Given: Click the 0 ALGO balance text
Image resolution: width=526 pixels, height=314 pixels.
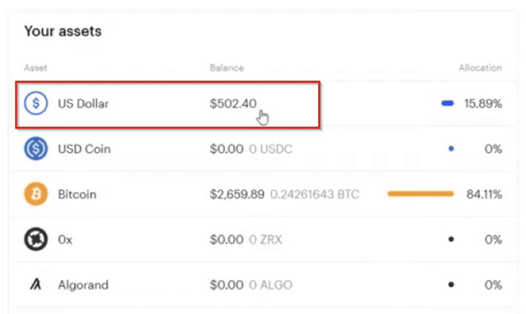Looking at the screenshot, I should 271,285.
